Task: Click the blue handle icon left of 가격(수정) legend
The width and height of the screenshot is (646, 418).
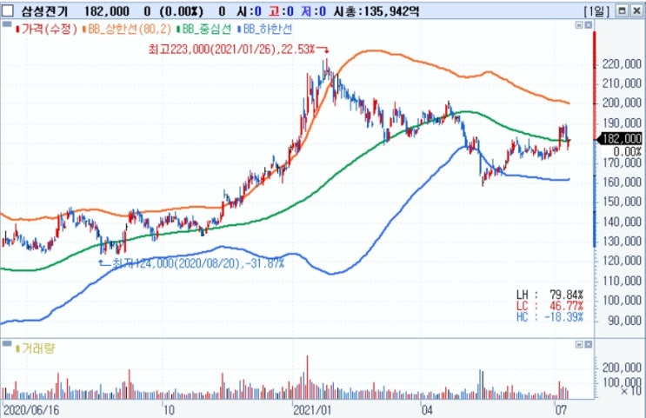Action: (x=7, y=24)
